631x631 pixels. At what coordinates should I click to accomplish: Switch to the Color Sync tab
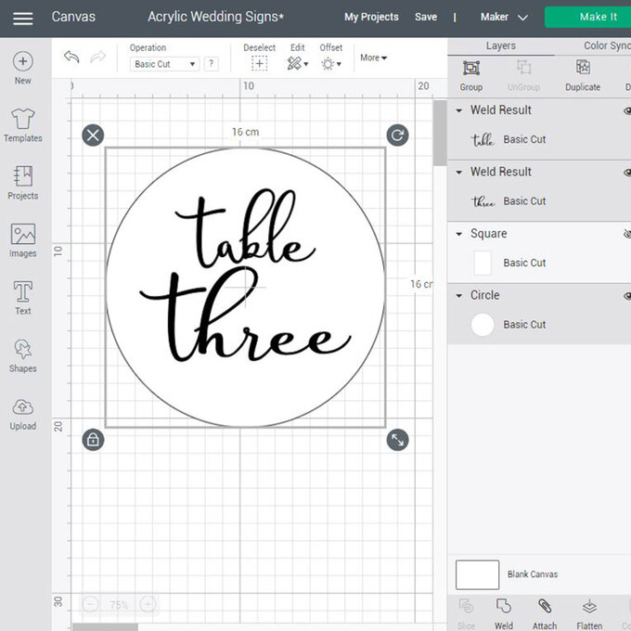607,45
